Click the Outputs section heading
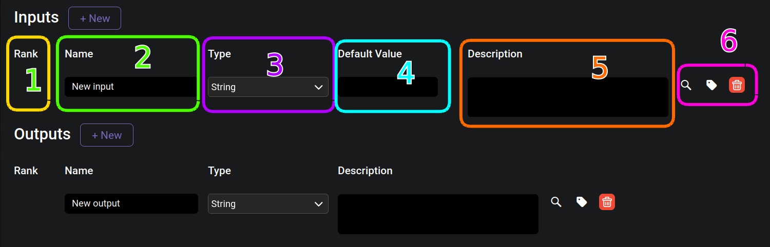 pos(42,134)
